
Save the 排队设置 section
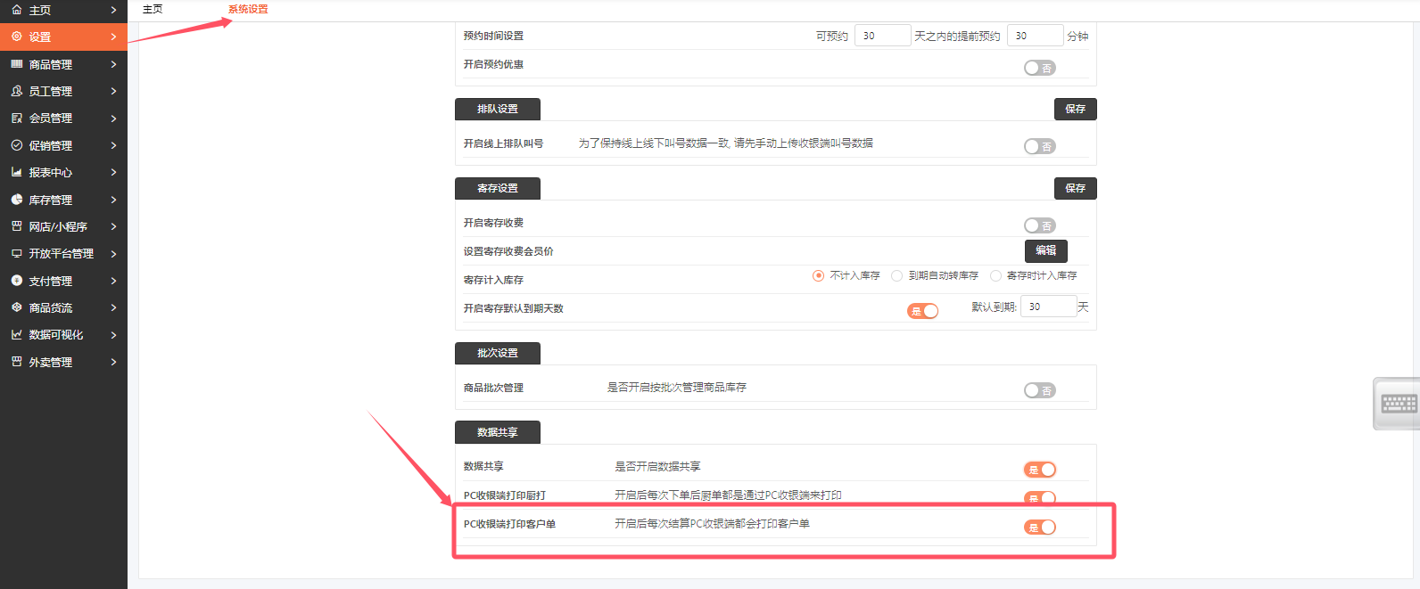(x=1075, y=109)
